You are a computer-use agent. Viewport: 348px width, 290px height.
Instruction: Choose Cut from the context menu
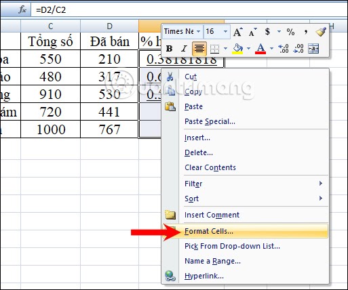pyautogui.click(x=245, y=77)
